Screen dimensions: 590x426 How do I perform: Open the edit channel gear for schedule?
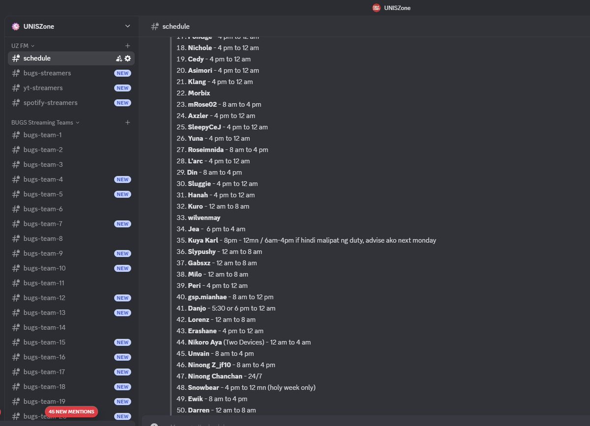(128, 58)
